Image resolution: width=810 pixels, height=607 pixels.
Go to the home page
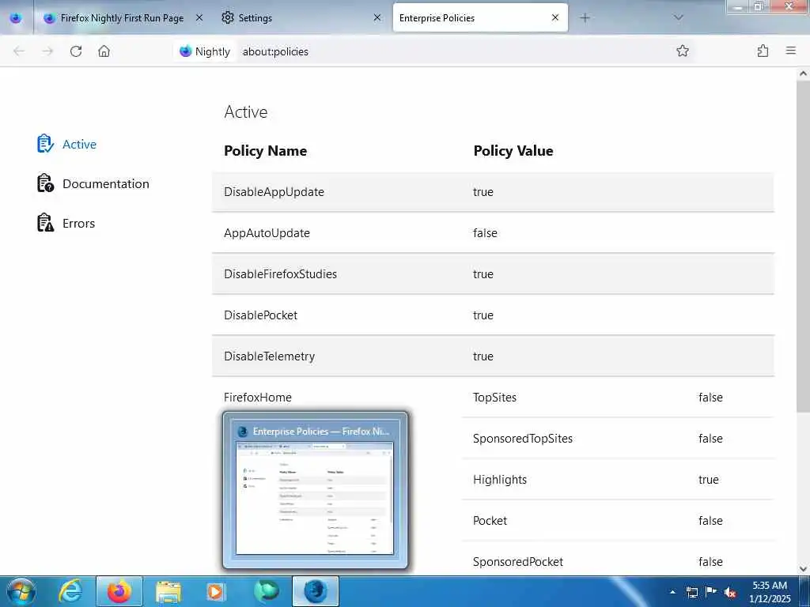point(104,51)
